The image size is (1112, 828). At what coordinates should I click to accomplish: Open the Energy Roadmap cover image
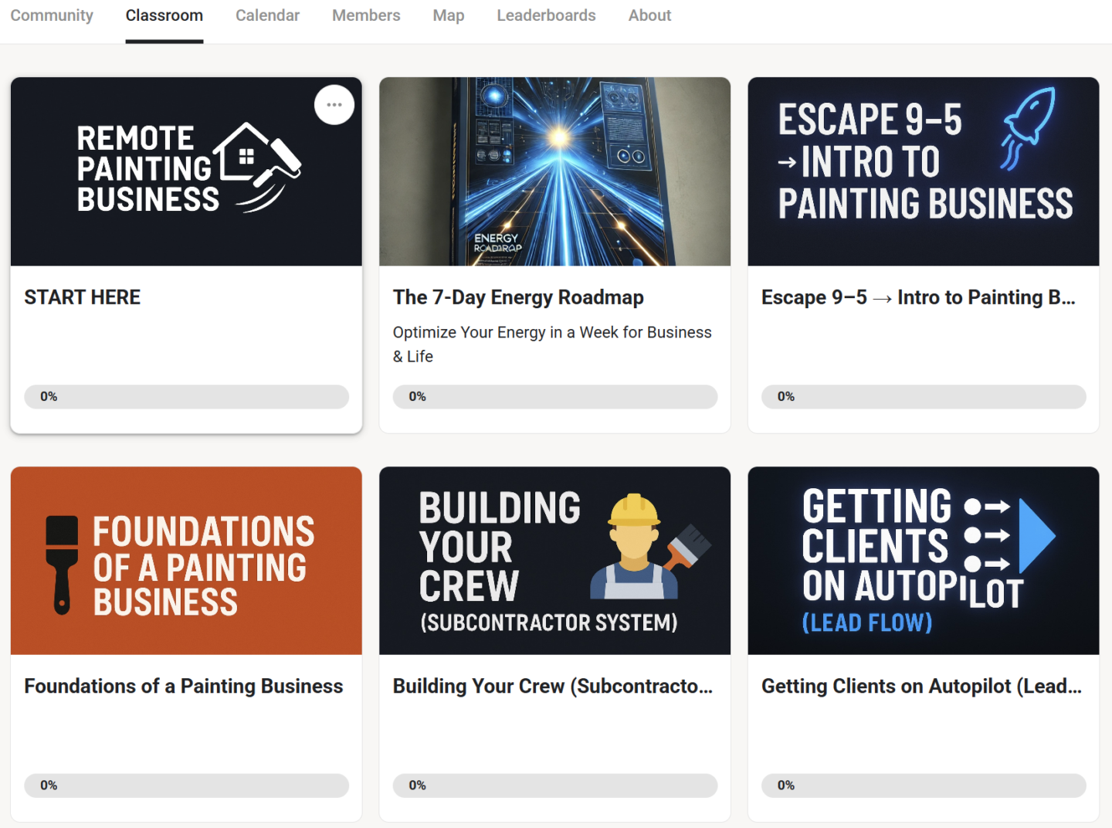click(554, 171)
